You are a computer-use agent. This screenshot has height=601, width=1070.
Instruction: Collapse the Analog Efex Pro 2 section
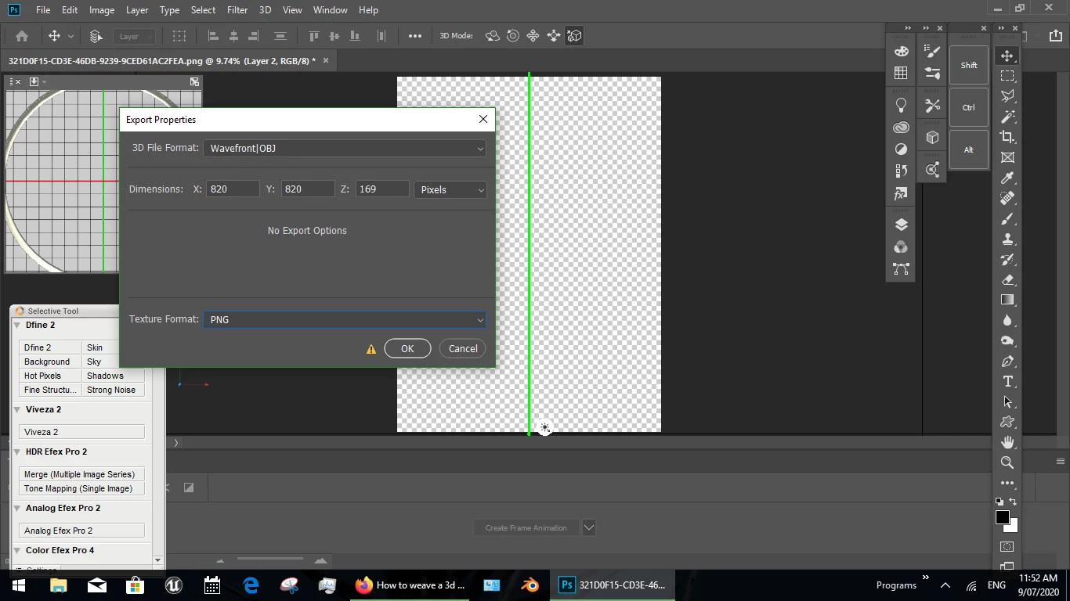click(18, 509)
